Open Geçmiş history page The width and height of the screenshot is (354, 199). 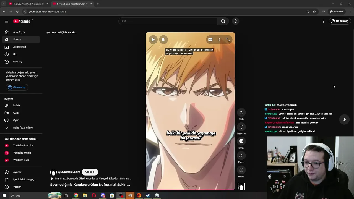(x=21, y=62)
